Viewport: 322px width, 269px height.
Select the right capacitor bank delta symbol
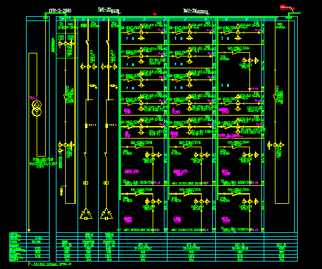[x=107, y=214]
